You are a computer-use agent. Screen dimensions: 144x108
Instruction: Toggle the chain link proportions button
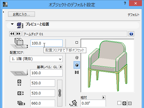60,93
